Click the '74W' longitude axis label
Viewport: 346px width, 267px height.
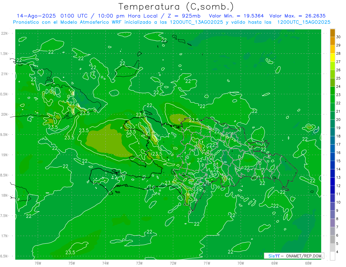coord(106,263)
